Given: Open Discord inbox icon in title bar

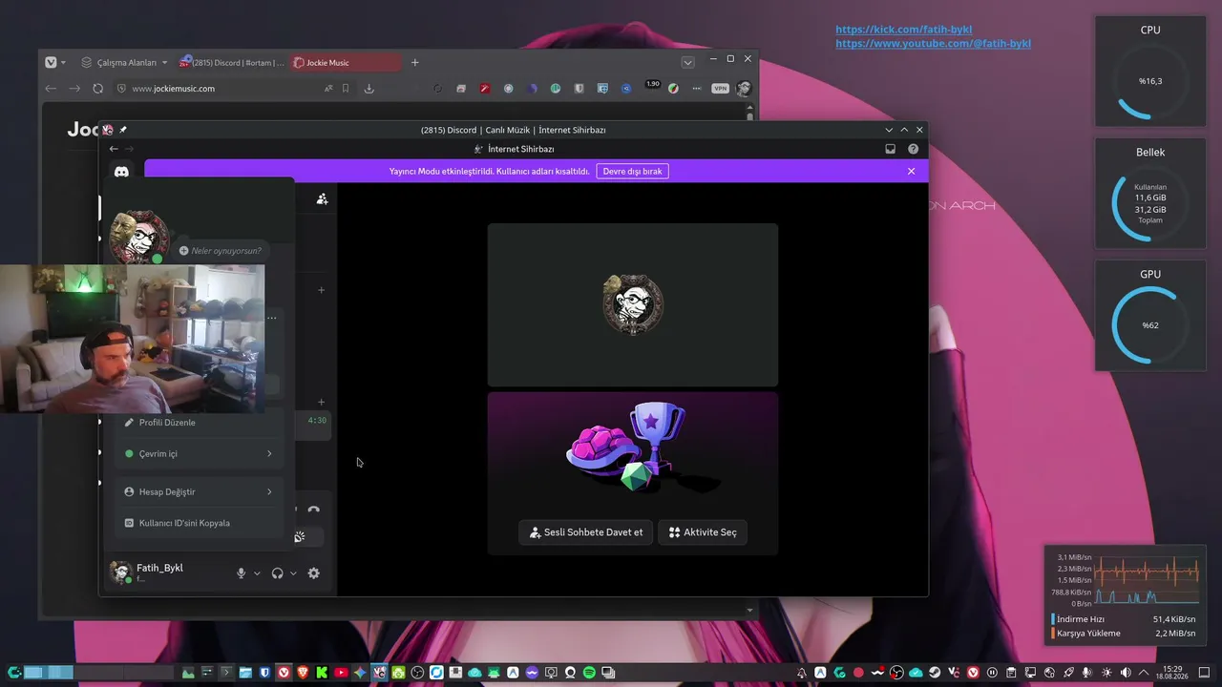Looking at the screenshot, I should tap(891, 149).
